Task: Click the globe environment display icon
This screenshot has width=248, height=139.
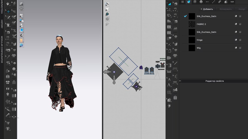Action: 21,45
